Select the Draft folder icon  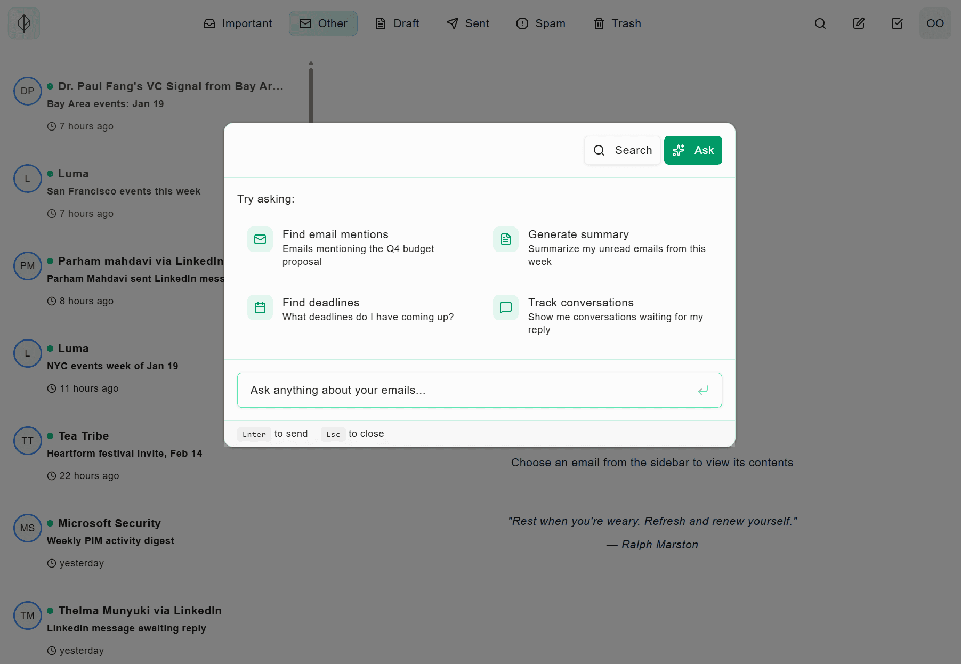pyautogui.click(x=381, y=23)
